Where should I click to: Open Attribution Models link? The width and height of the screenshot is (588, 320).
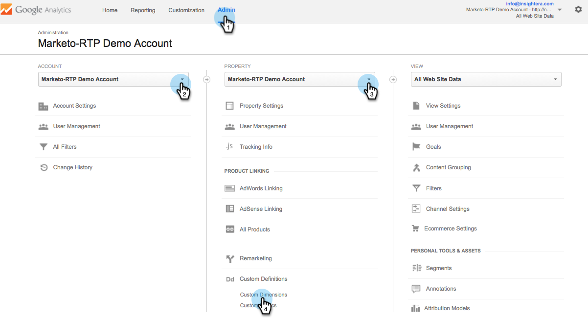pos(447,308)
